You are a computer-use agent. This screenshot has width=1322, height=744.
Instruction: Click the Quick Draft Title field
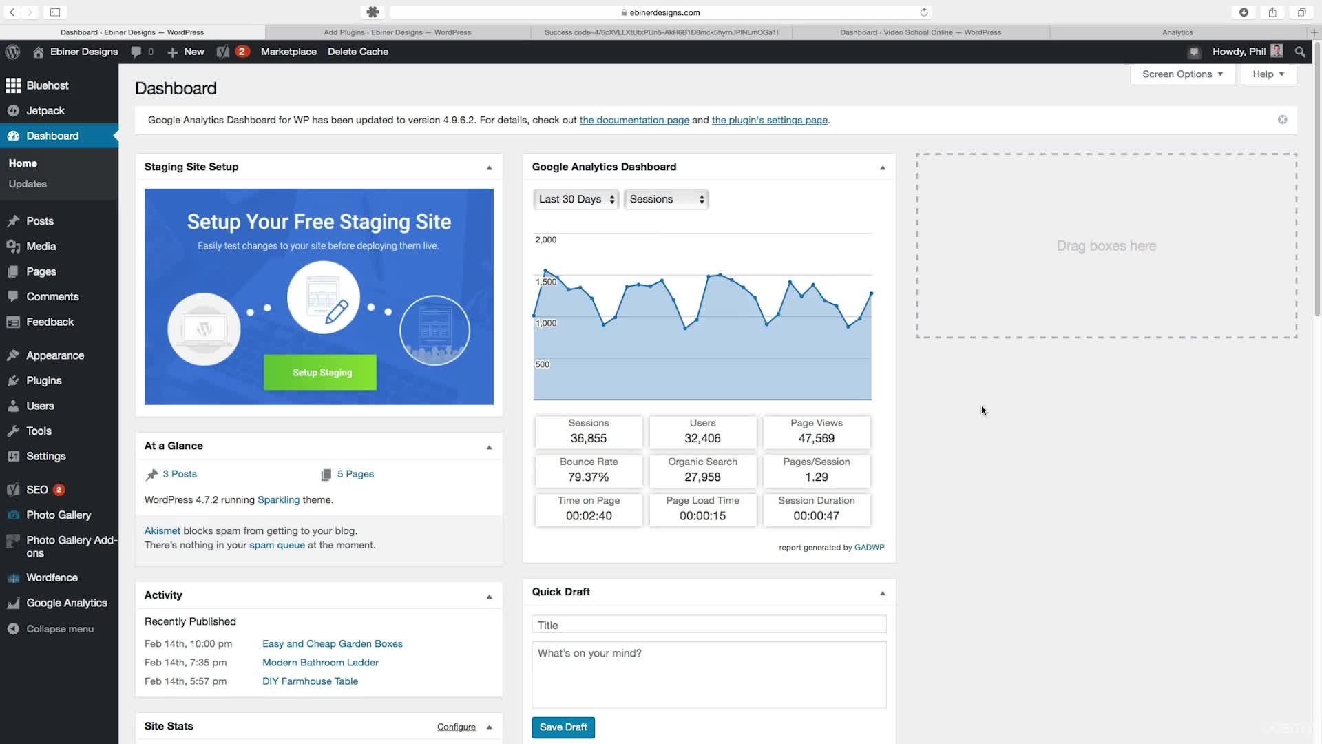tap(709, 626)
